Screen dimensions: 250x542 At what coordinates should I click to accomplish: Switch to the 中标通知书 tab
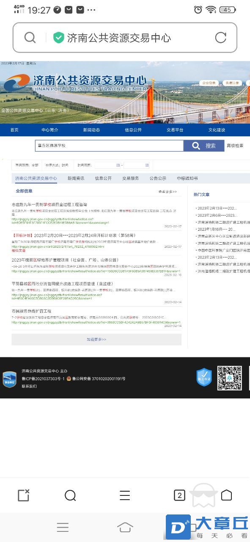pos(187,179)
